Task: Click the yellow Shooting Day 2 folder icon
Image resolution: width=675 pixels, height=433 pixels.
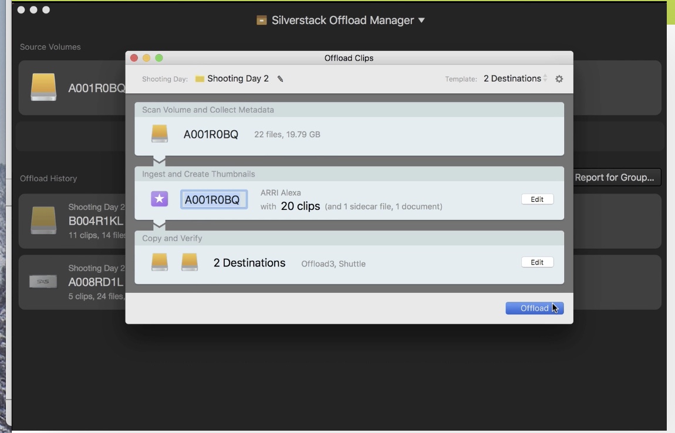Action: click(x=200, y=79)
